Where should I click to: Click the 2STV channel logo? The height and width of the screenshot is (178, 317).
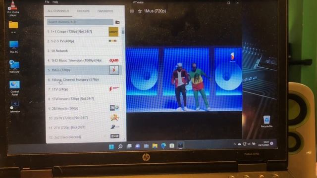click(x=114, y=117)
